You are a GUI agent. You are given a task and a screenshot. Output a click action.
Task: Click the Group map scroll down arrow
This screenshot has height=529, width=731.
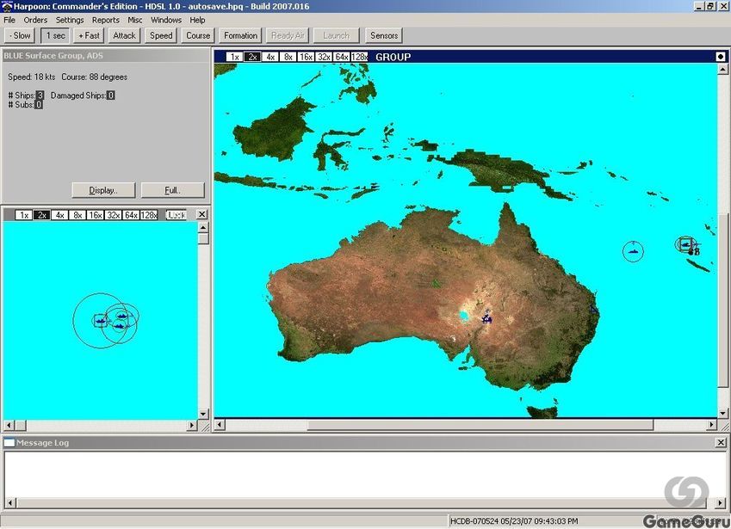[x=722, y=413]
